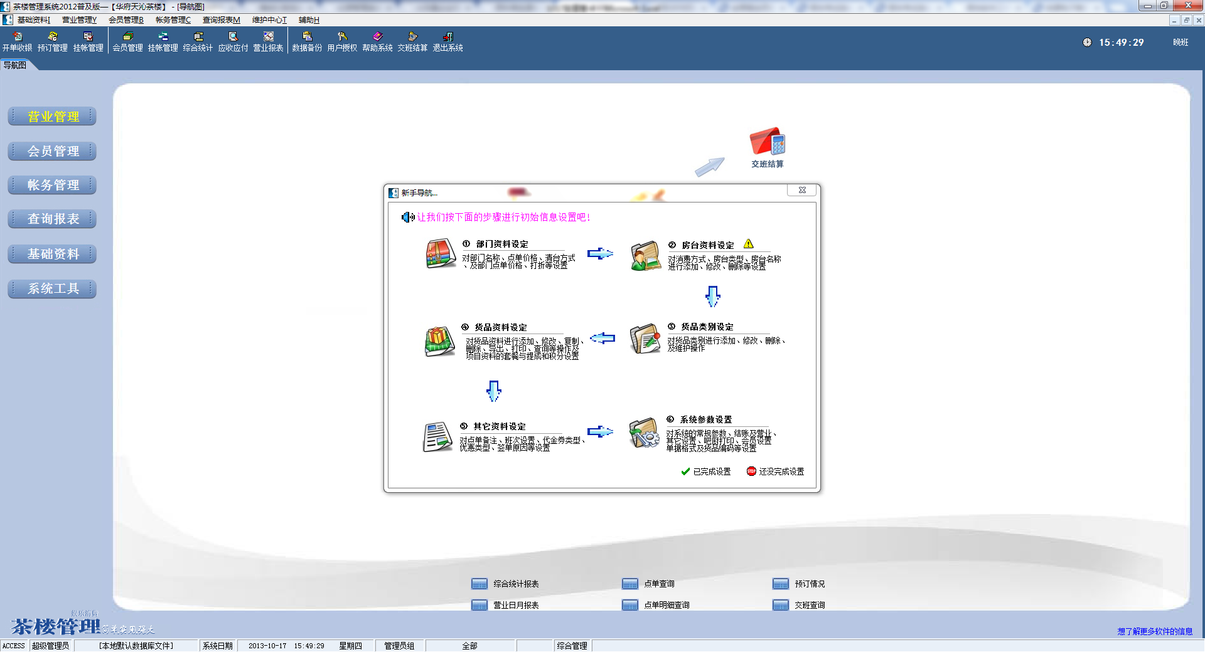Image resolution: width=1205 pixels, height=652 pixels.
Task: Open 帮助系统 from the toolbar
Action: click(x=377, y=41)
